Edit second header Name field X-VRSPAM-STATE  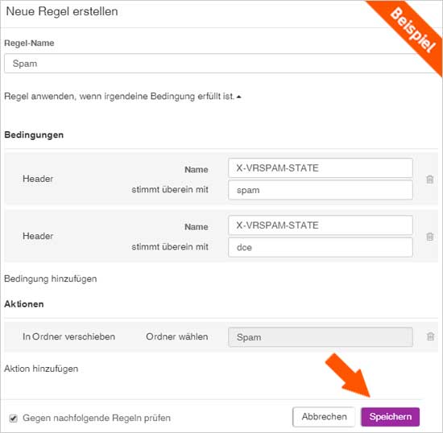(x=321, y=225)
